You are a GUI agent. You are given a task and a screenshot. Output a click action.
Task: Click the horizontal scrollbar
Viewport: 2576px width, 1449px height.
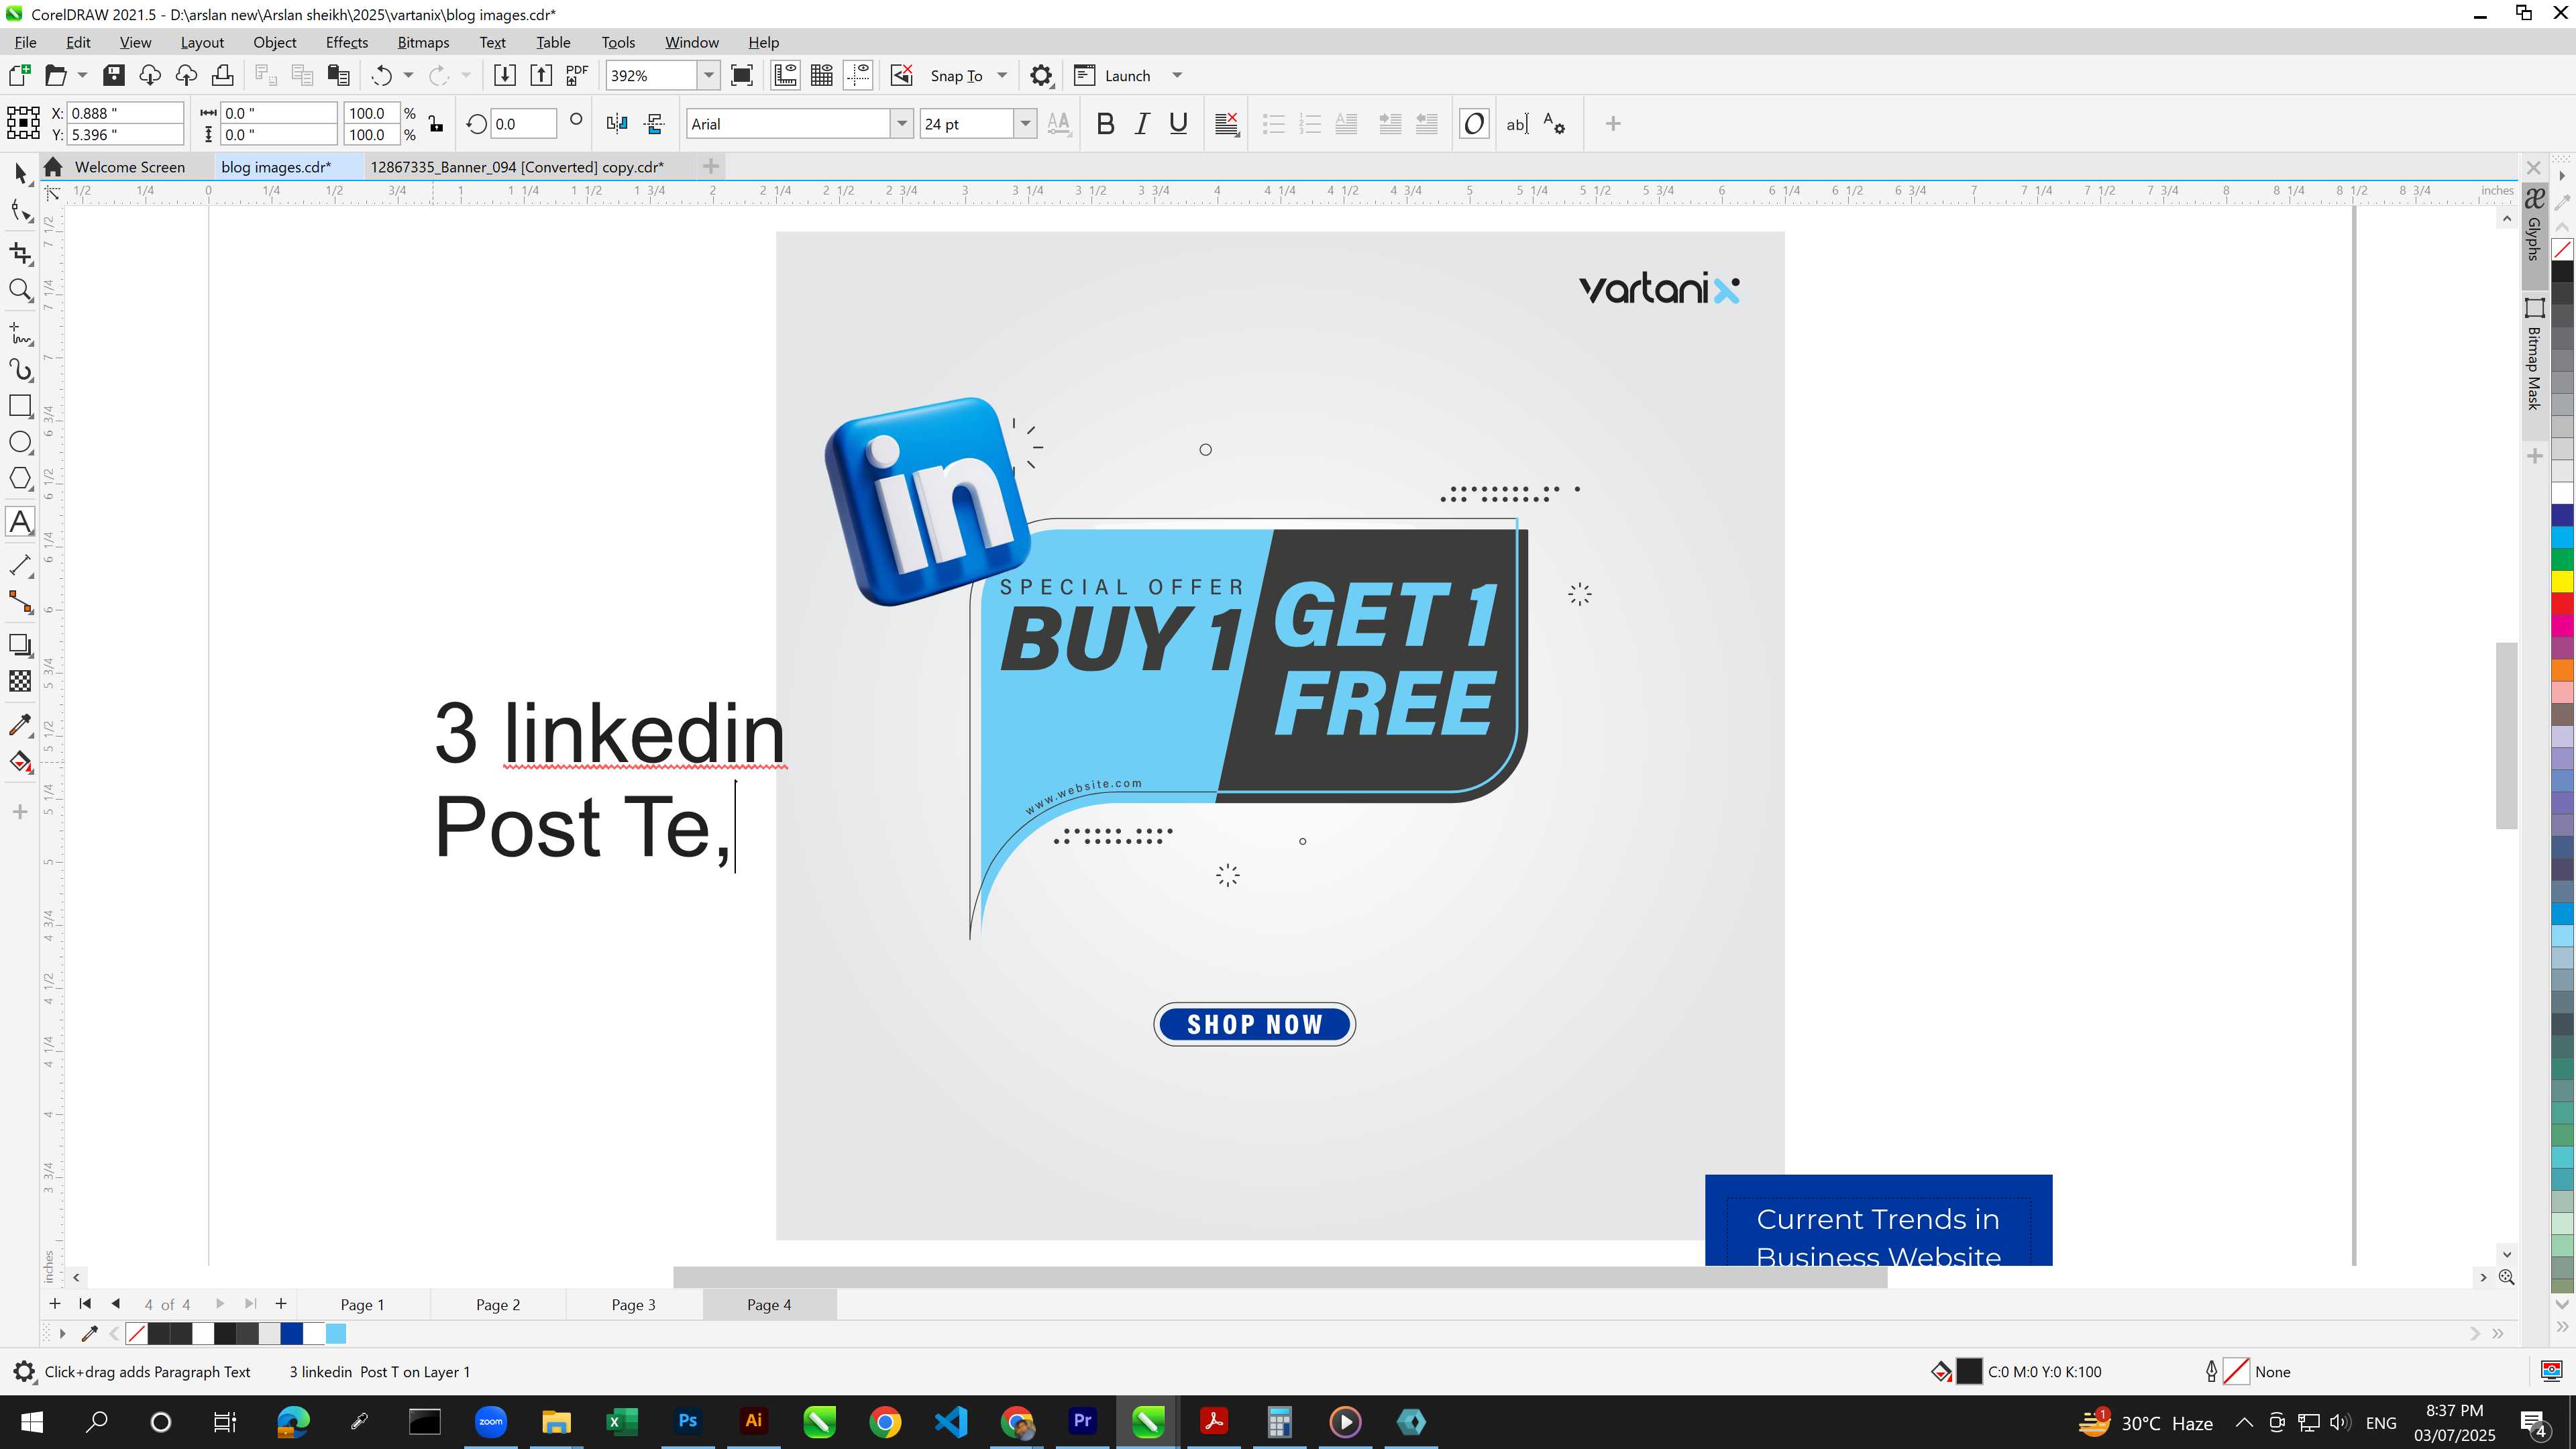click(x=1279, y=1277)
